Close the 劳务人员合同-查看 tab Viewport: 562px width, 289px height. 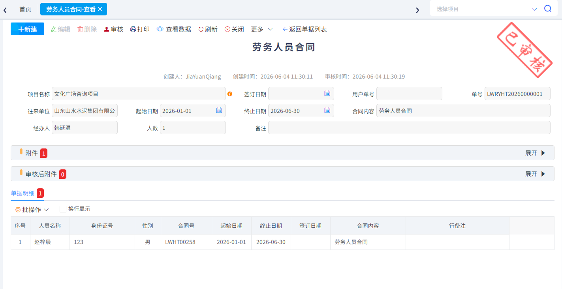(100, 9)
